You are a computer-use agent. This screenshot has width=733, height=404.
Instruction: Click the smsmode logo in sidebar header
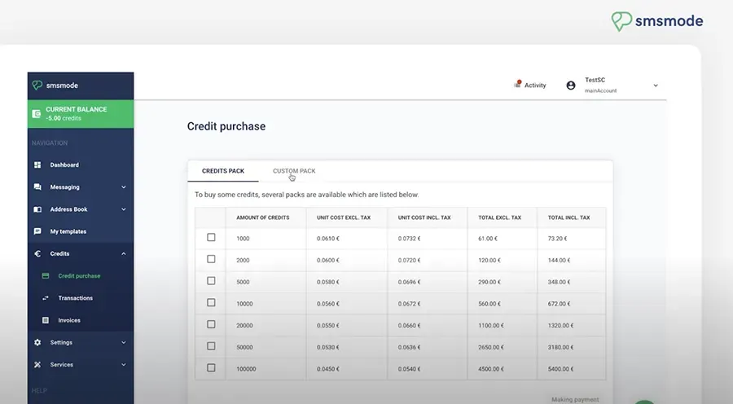coord(55,85)
